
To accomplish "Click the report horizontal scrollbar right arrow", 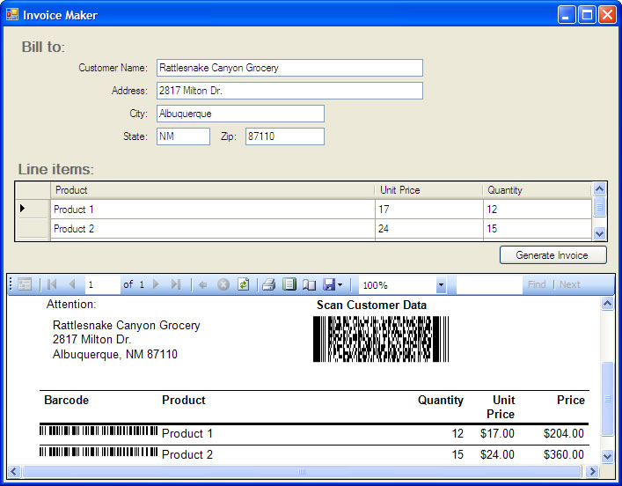I will point(591,472).
